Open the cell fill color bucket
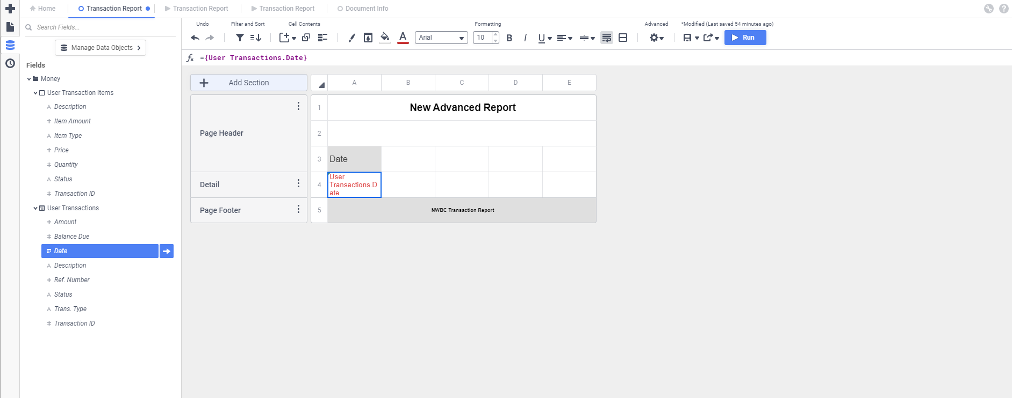The width and height of the screenshot is (1012, 398). (x=385, y=38)
